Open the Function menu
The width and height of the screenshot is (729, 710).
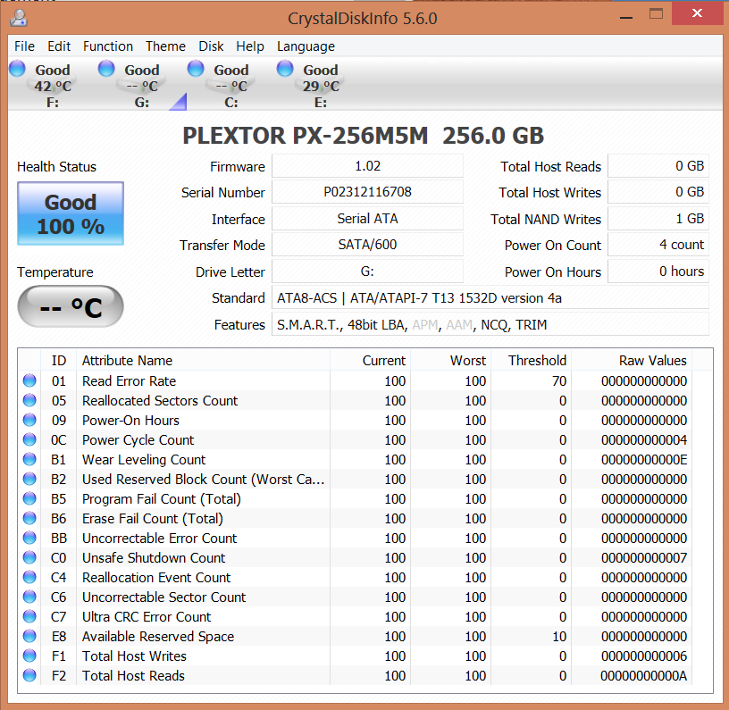click(x=107, y=46)
